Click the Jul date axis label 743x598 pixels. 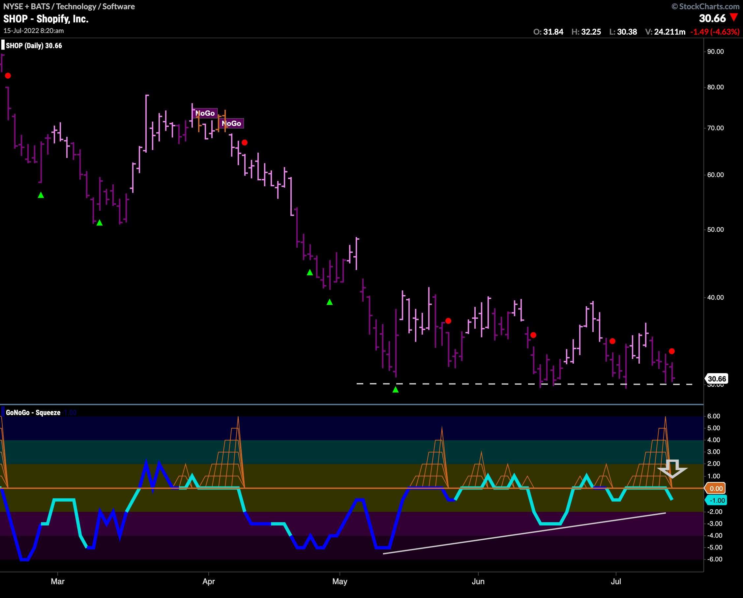616,582
